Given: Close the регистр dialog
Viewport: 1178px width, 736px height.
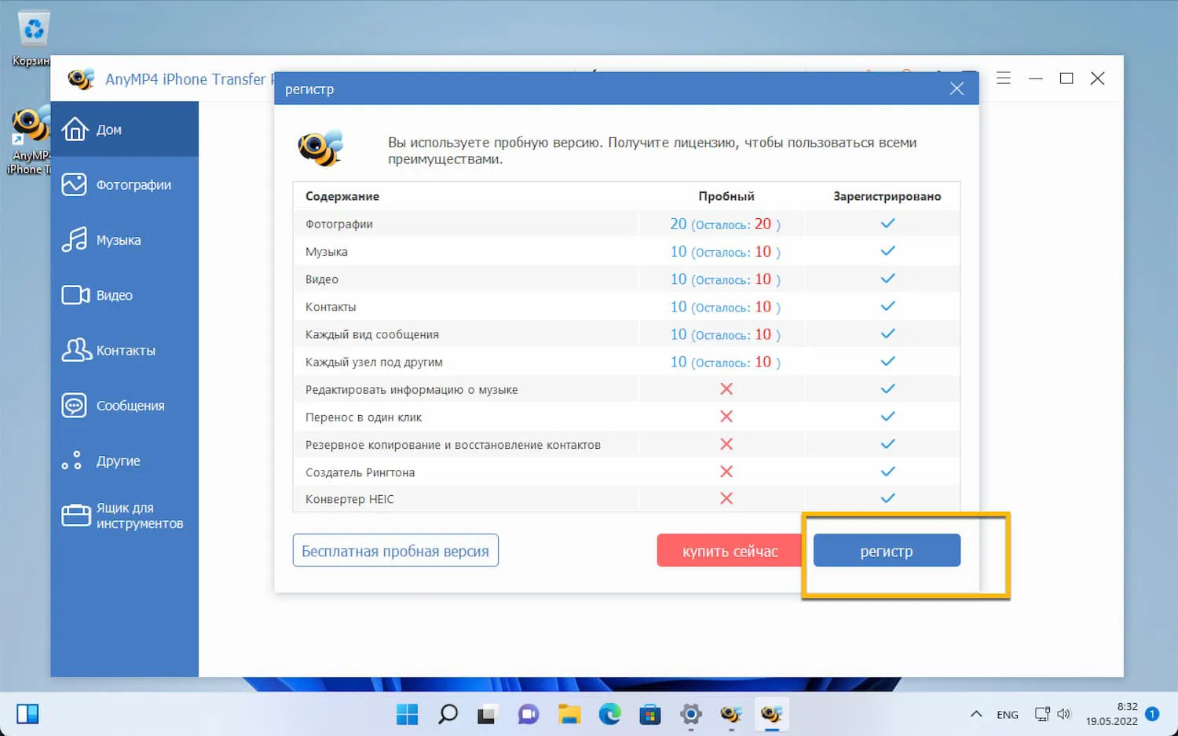Looking at the screenshot, I should [957, 89].
